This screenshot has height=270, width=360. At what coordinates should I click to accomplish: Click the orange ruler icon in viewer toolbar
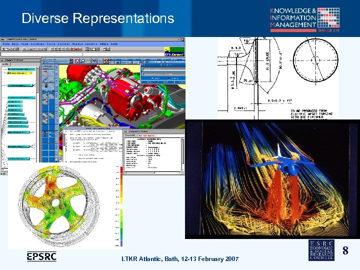(x=88, y=61)
